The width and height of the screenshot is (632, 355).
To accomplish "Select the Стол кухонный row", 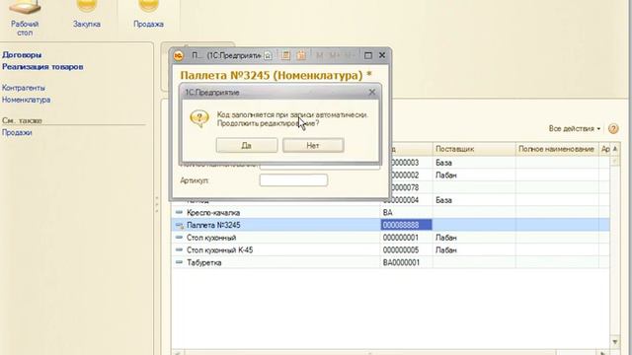I will point(390,238).
